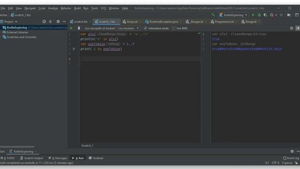Screen dimensions: 300x169
Task: Open the Build menu
Action: (77, 8)
